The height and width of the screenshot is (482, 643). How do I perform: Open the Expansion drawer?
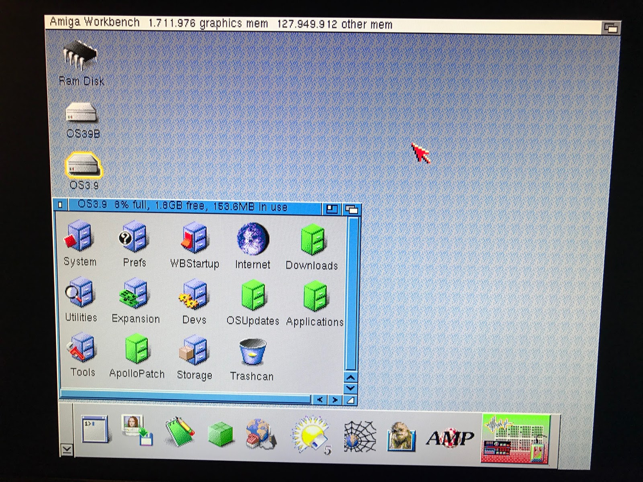coord(134,293)
